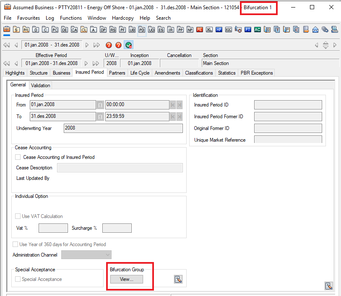Open the To date calendar picker
The height and width of the screenshot is (296, 341).
[x=100, y=117]
